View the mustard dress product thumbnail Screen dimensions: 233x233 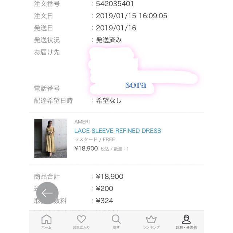(51, 138)
